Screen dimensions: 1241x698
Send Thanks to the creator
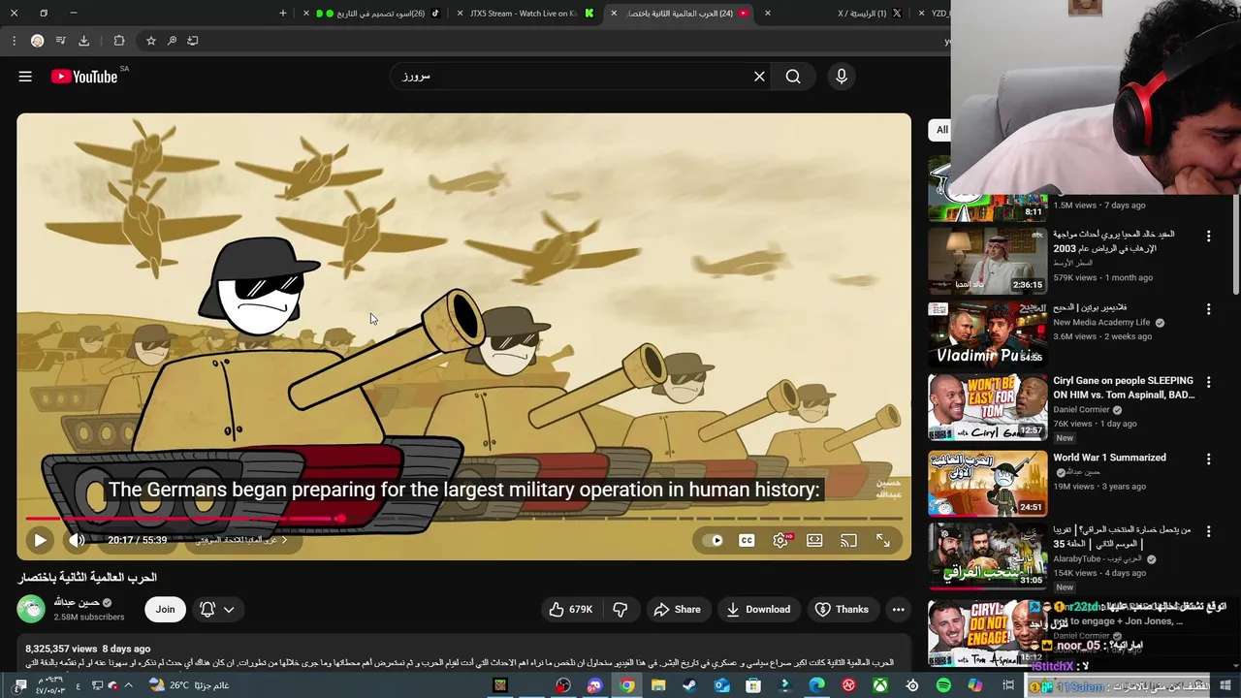click(x=842, y=609)
